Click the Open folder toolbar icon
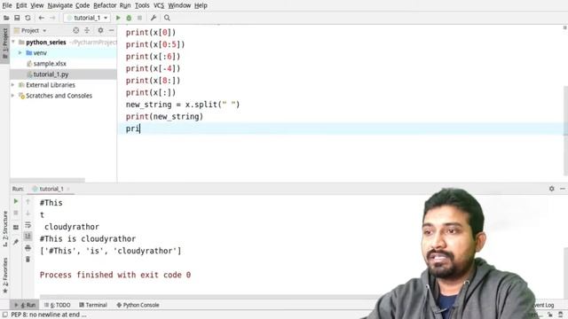 [6, 18]
